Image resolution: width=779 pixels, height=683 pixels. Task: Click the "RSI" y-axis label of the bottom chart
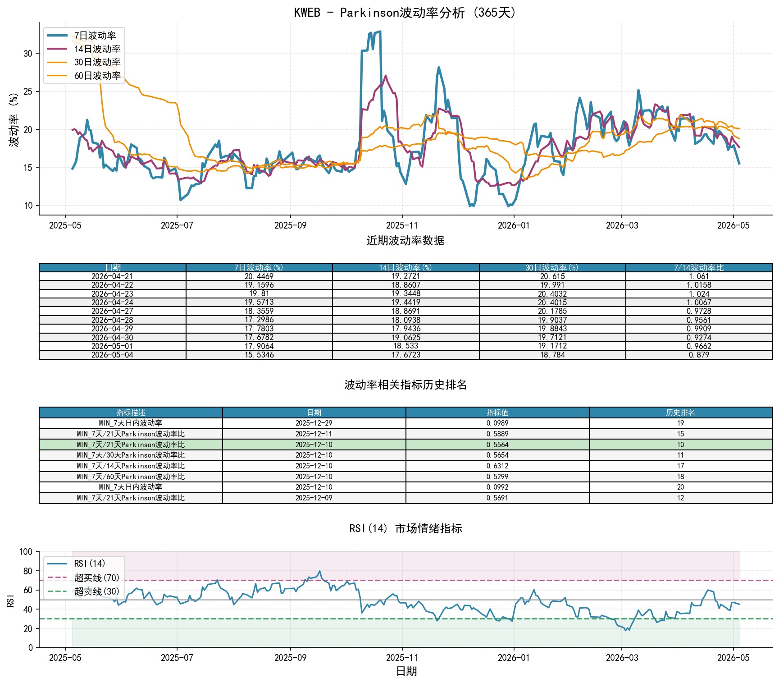click(11, 600)
